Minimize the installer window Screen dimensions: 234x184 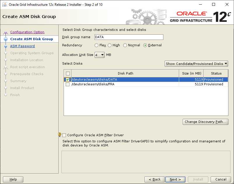[200, 4]
